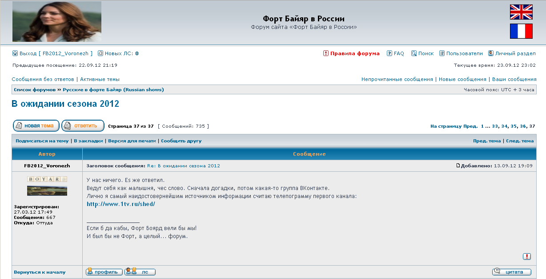This screenshot has width=546, height=279.
Task: Click the профиль button
Action: click(104, 272)
